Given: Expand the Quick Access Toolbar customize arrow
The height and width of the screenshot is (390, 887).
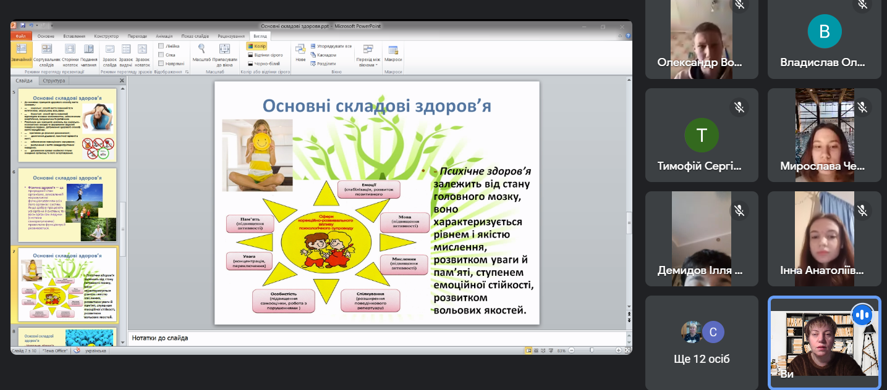Looking at the screenshot, I should point(51,26).
